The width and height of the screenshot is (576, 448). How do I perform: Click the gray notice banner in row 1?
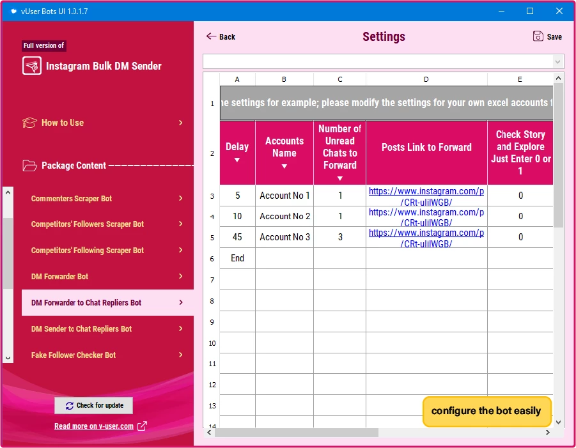[386, 103]
